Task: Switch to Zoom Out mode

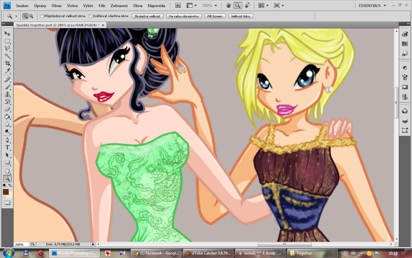Action: coord(31,16)
